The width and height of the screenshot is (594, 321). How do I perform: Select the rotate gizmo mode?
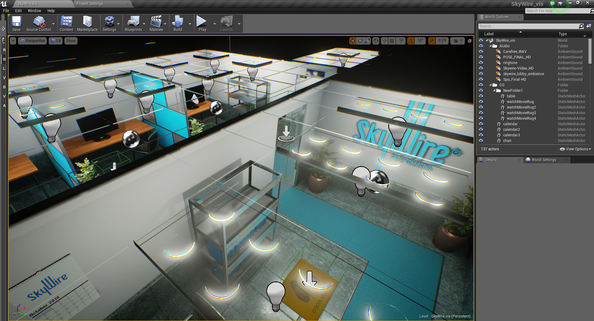(x=360, y=41)
